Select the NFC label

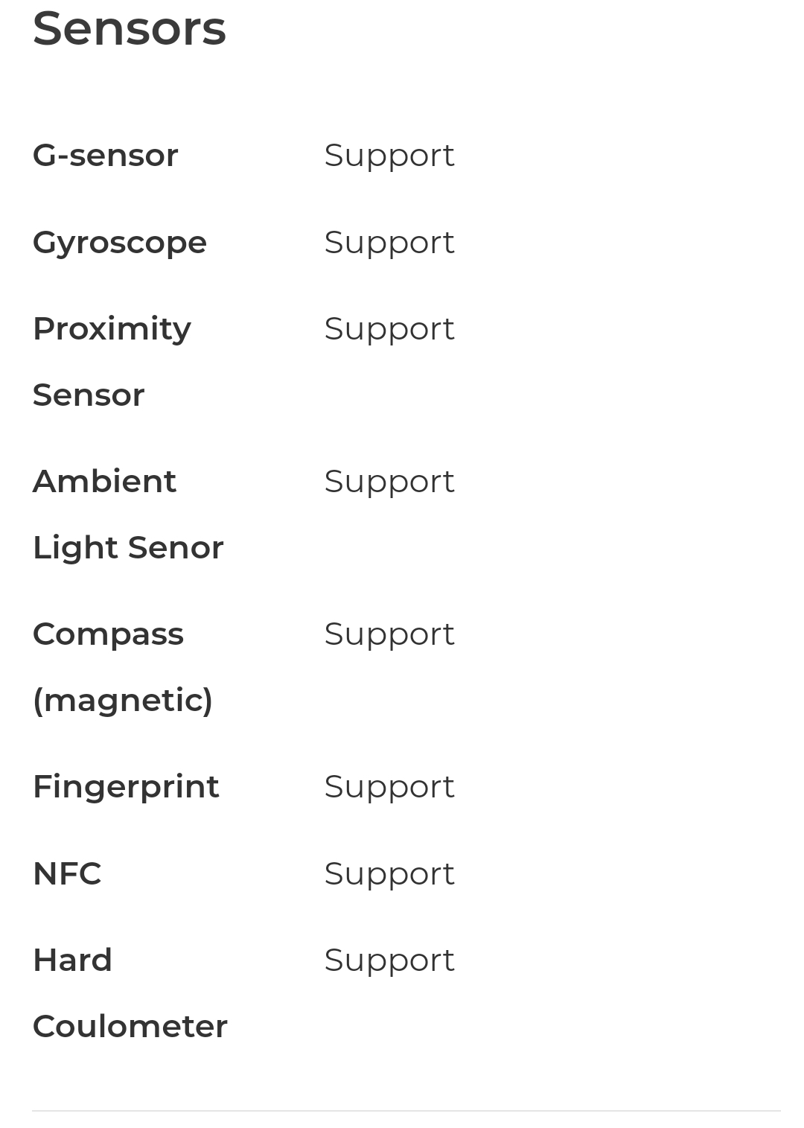[67, 874]
